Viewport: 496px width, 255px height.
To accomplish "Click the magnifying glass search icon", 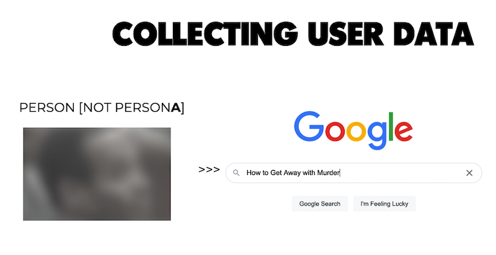I will click(x=236, y=172).
